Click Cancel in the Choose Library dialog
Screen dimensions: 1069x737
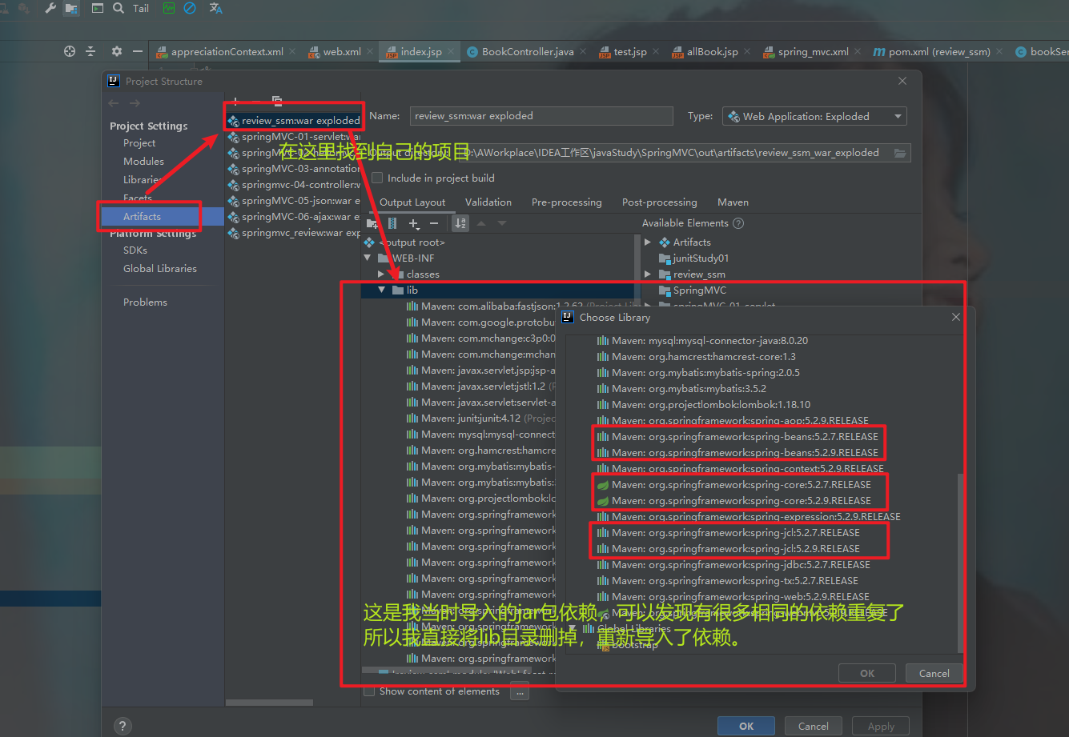[x=934, y=673]
